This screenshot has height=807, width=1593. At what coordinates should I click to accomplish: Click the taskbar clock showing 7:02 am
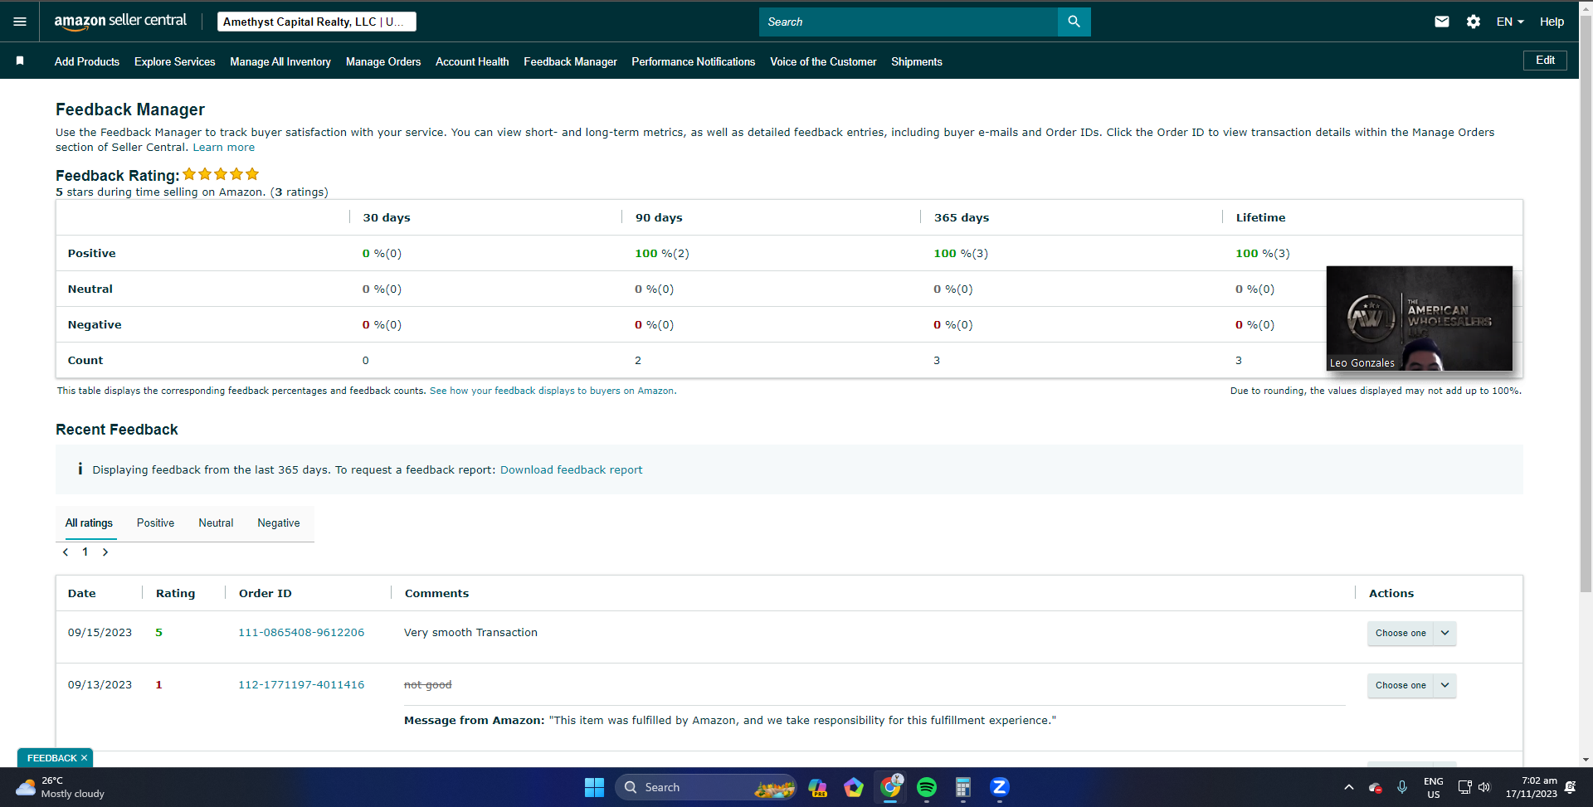coord(1532,787)
